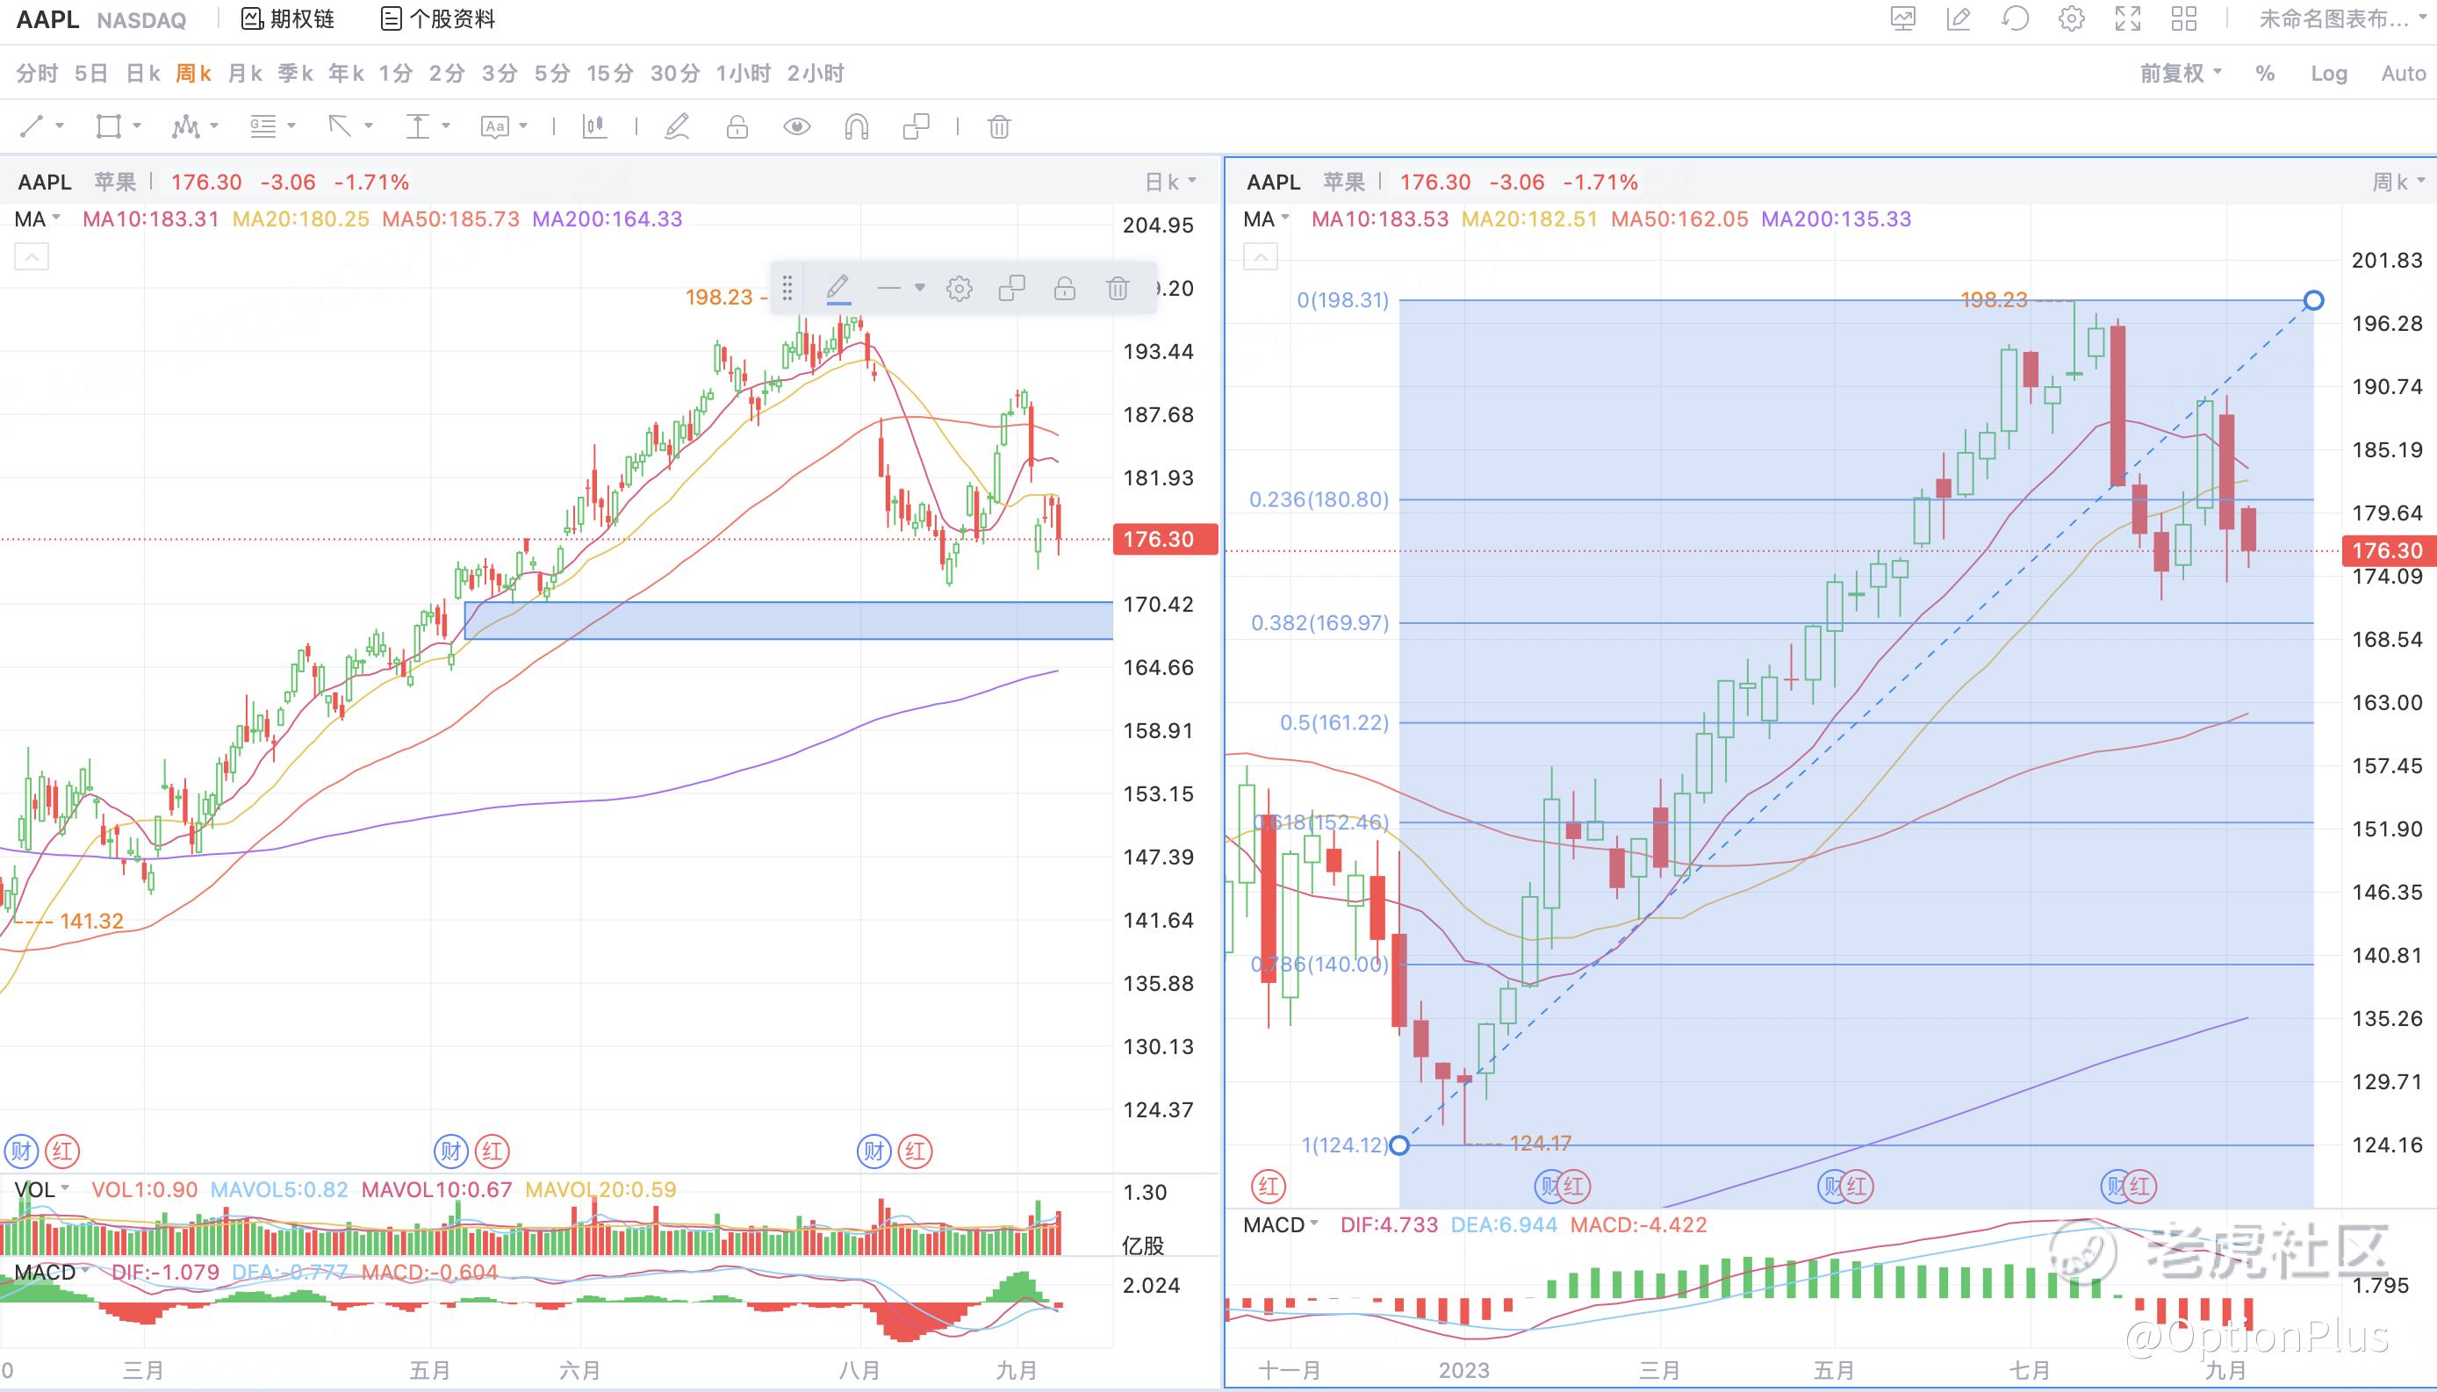Open chart settings gear at top right
The image size is (2437, 1392).
(2071, 18)
